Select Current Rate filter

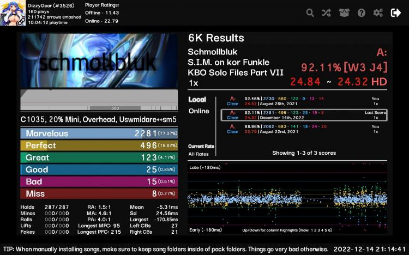tap(201, 146)
